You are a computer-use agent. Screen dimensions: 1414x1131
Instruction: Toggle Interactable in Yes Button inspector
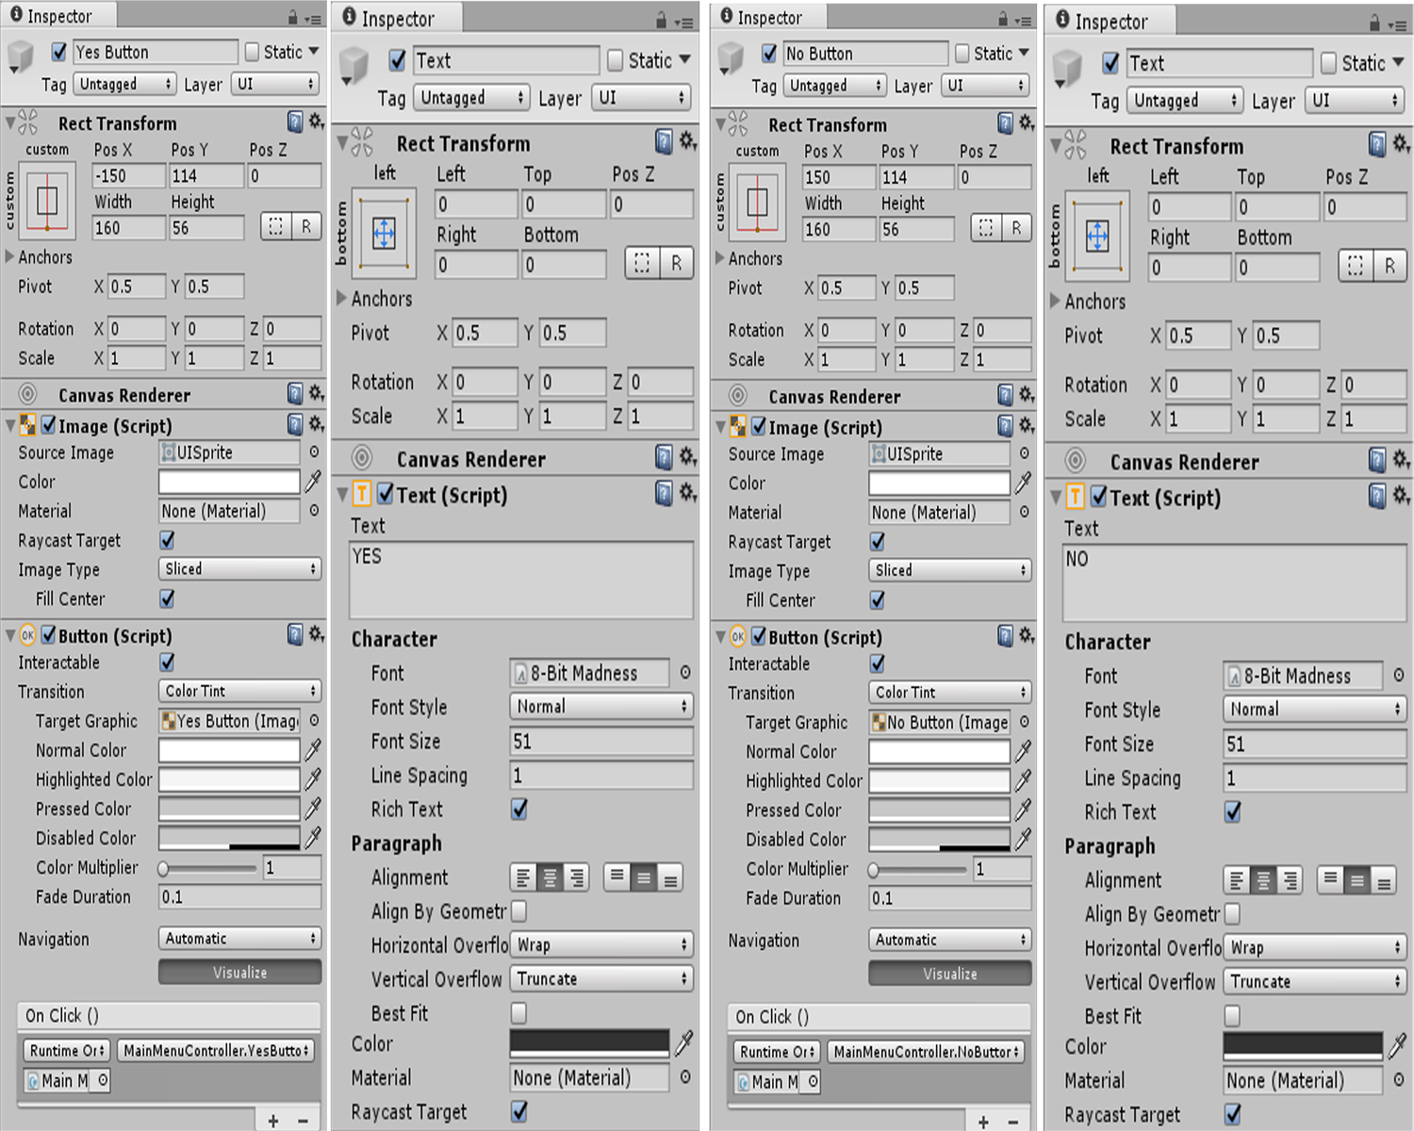pyautogui.click(x=167, y=663)
